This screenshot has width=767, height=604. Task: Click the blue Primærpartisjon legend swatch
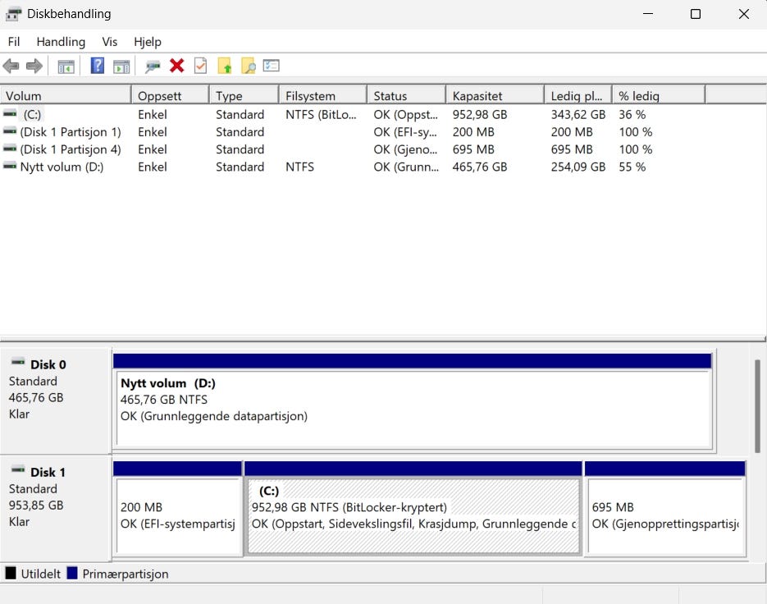coord(72,574)
